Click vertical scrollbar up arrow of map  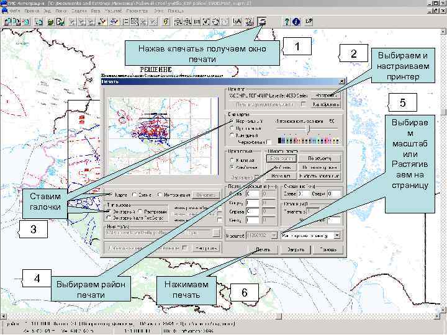(443, 31)
